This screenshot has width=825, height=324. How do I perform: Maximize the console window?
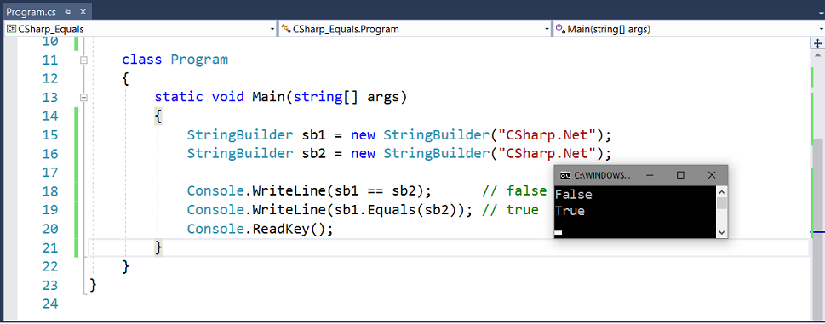point(680,175)
